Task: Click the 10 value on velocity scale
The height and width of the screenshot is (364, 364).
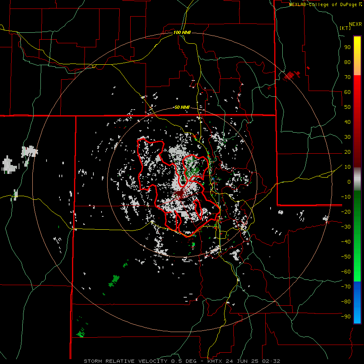Action: pos(347,167)
